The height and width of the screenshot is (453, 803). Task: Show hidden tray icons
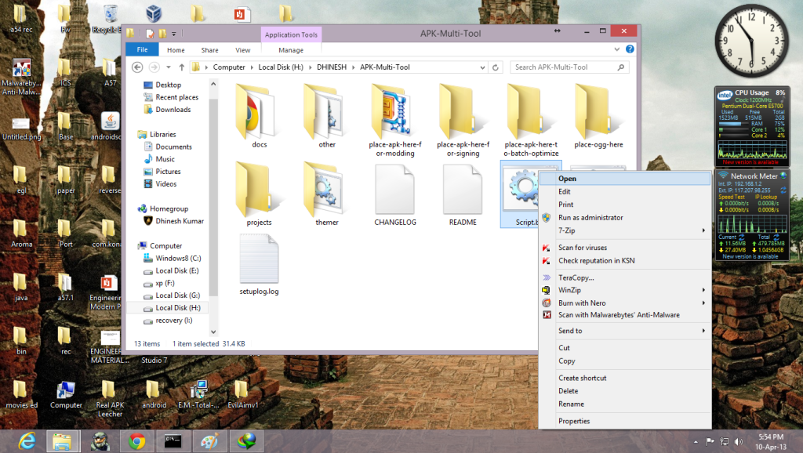point(695,441)
